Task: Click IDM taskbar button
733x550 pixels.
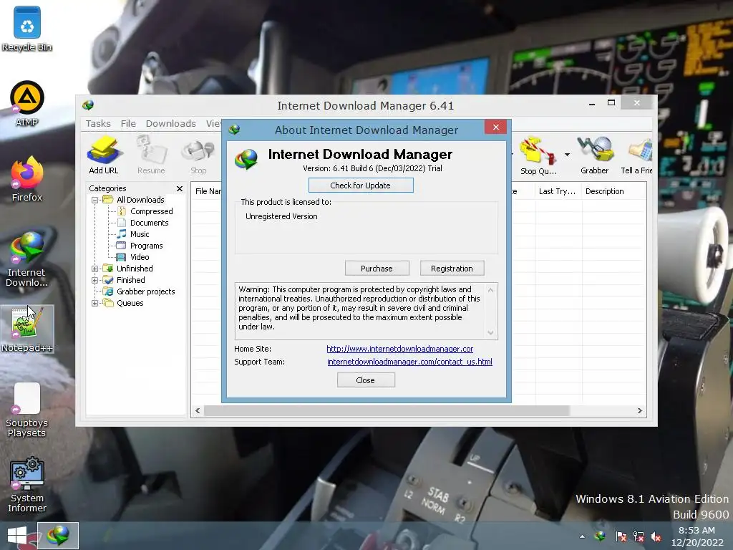Action: click(58, 536)
